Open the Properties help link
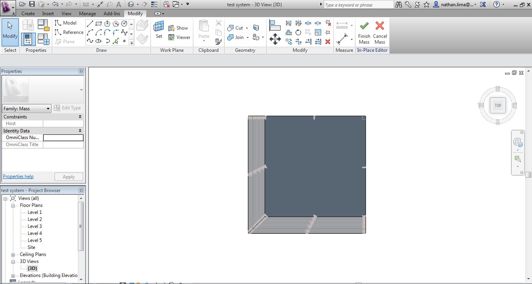Image resolution: width=532 pixels, height=284 pixels. [x=18, y=176]
